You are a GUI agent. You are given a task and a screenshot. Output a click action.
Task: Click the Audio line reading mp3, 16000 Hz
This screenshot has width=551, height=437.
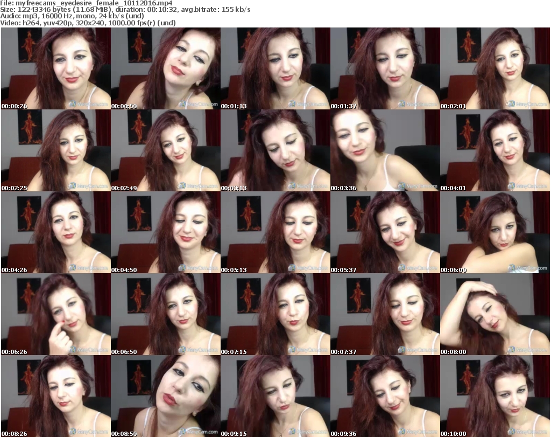click(72, 16)
